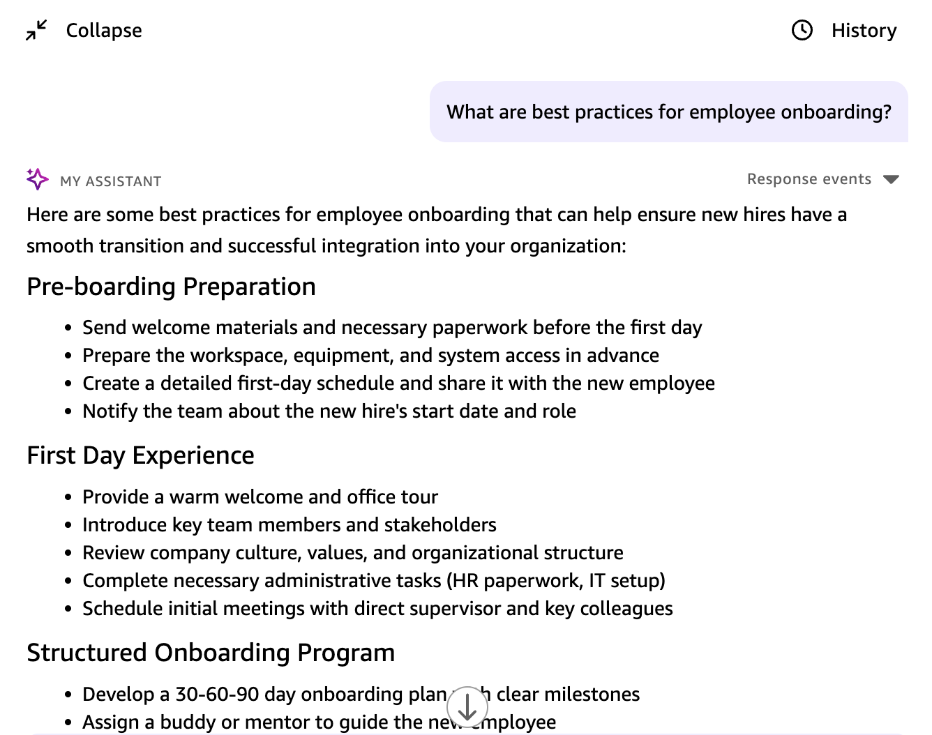Click the warm welcome and office tour bullet

[x=260, y=497]
